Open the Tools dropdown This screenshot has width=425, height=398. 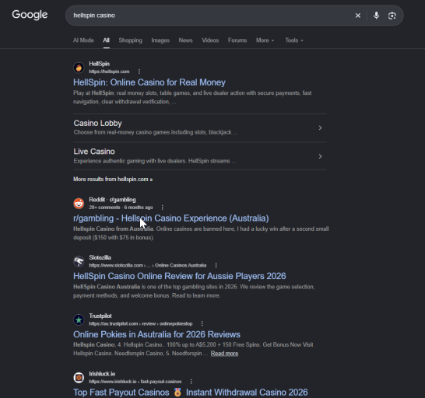tap(294, 40)
